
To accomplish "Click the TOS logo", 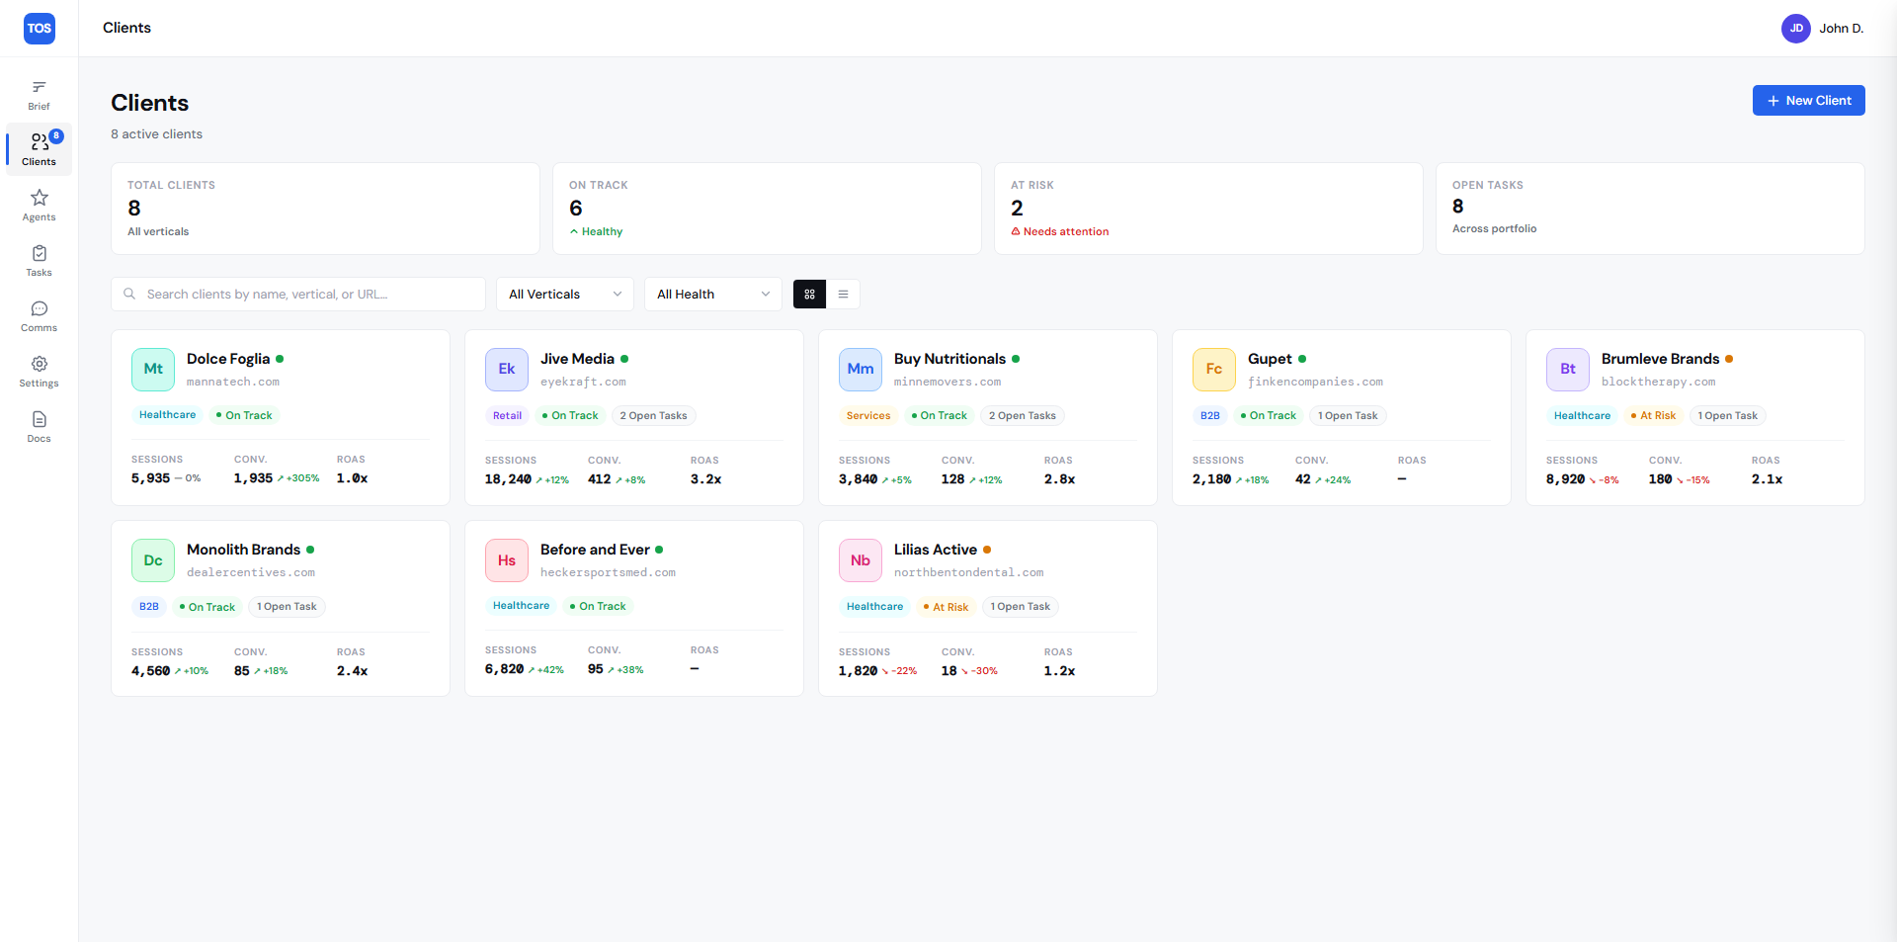I will pos(40,29).
